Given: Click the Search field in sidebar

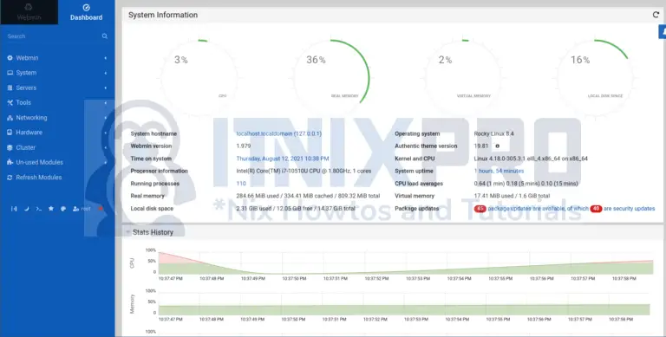Looking at the screenshot, I should [x=53, y=36].
